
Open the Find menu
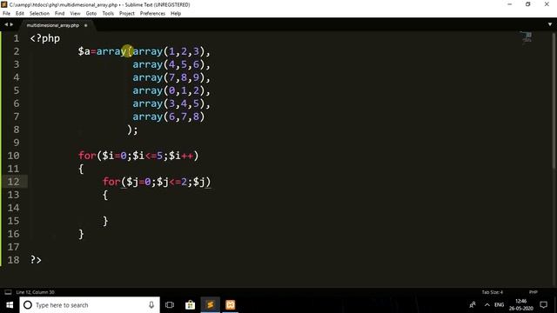(59, 14)
